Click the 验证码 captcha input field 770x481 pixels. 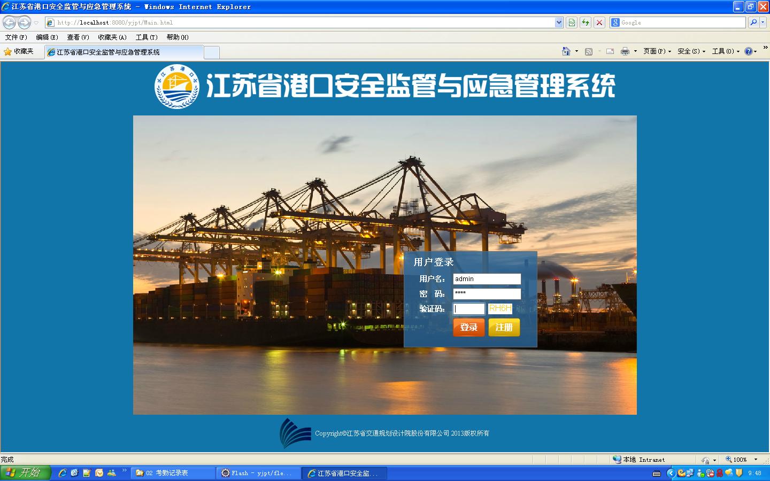[468, 309]
